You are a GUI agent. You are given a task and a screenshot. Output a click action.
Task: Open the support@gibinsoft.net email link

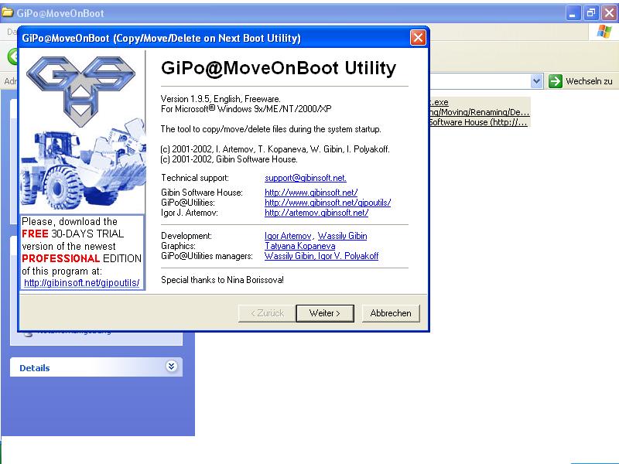coord(305,178)
